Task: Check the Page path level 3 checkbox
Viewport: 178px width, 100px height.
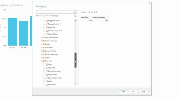Action: click(44, 21)
